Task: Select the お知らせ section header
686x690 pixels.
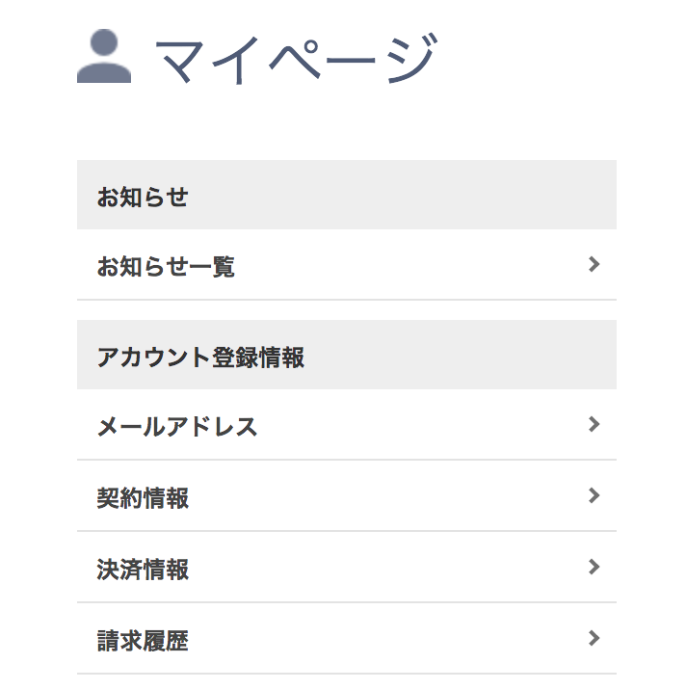Action: point(347,195)
